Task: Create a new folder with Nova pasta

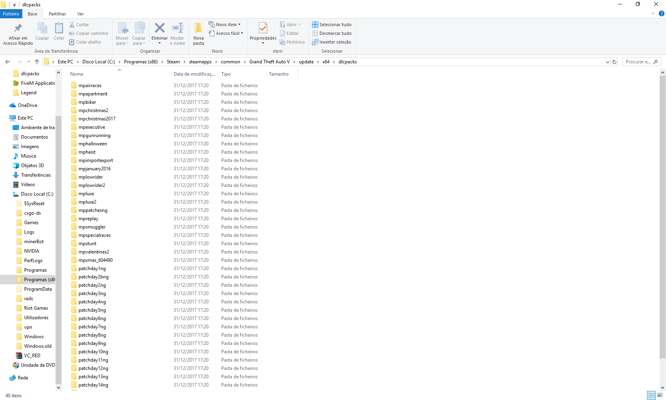Action: (x=199, y=34)
